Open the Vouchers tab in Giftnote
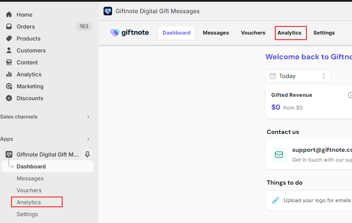Image resolution: width=352 pixels, height=223 pixels. [253, 33]
